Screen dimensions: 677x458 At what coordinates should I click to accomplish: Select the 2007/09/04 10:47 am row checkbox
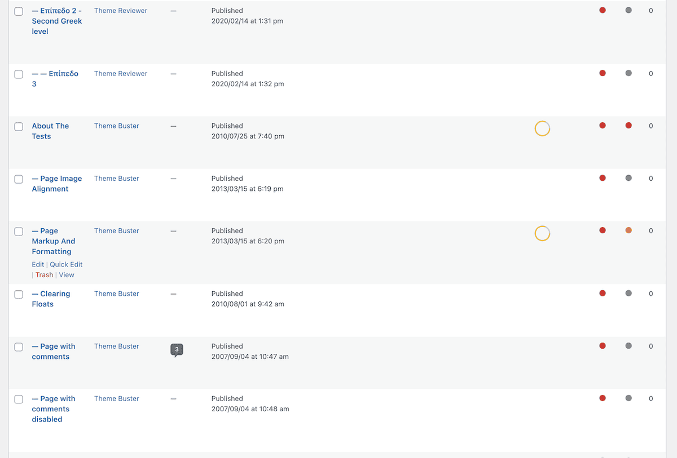coord(19,347)
